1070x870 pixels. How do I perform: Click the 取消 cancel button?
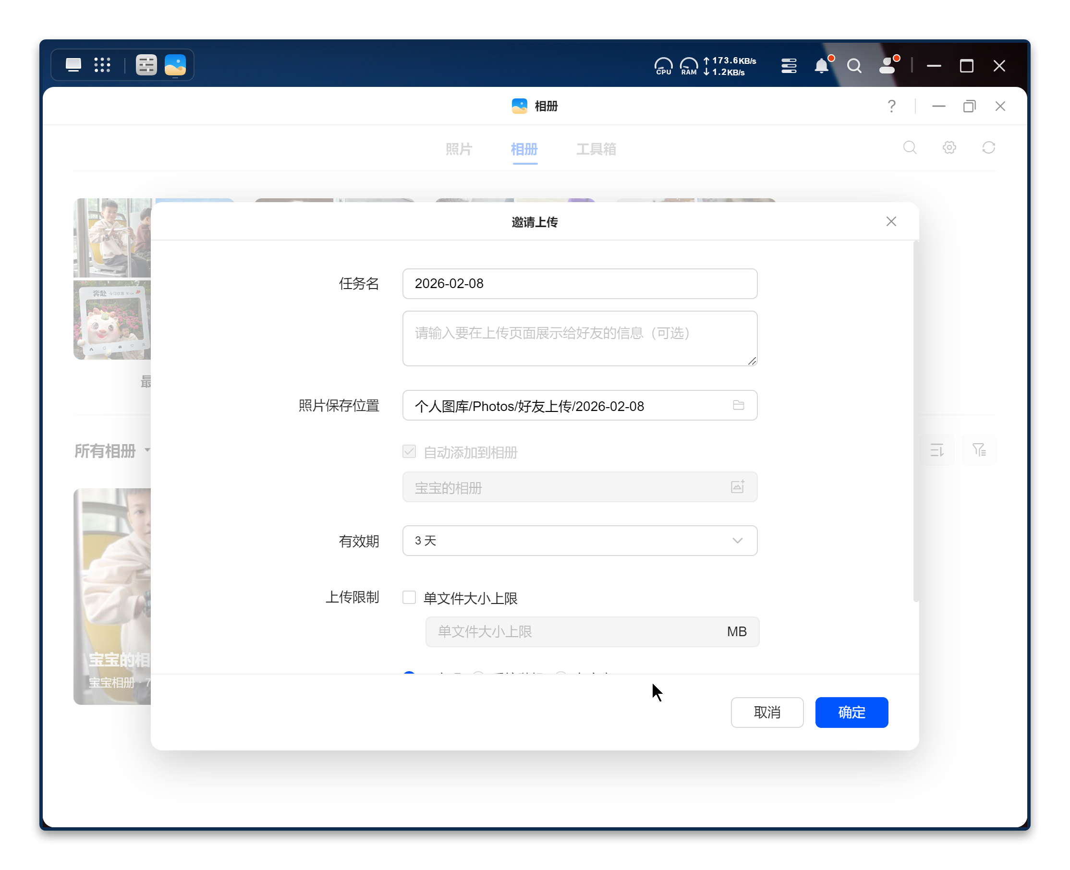coord(766,712)
